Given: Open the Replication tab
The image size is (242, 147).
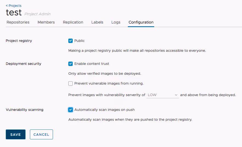Looking at the screenshot, I should (x=73, y=22).
